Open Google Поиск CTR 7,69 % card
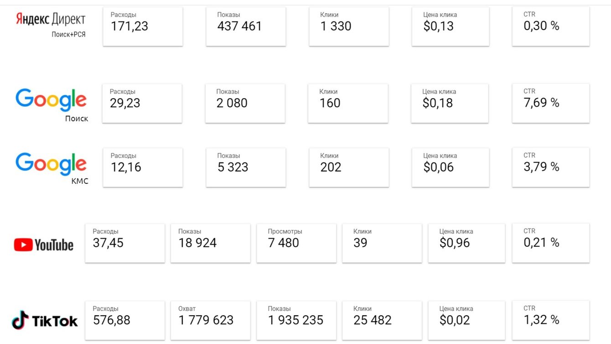 (550, 103)
